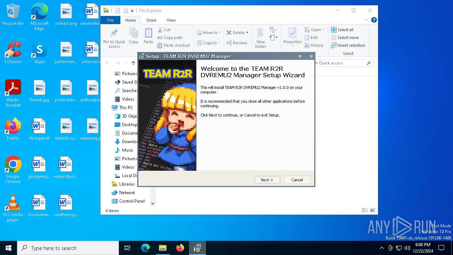Open Edge from the taskbar

coord(145,248)
